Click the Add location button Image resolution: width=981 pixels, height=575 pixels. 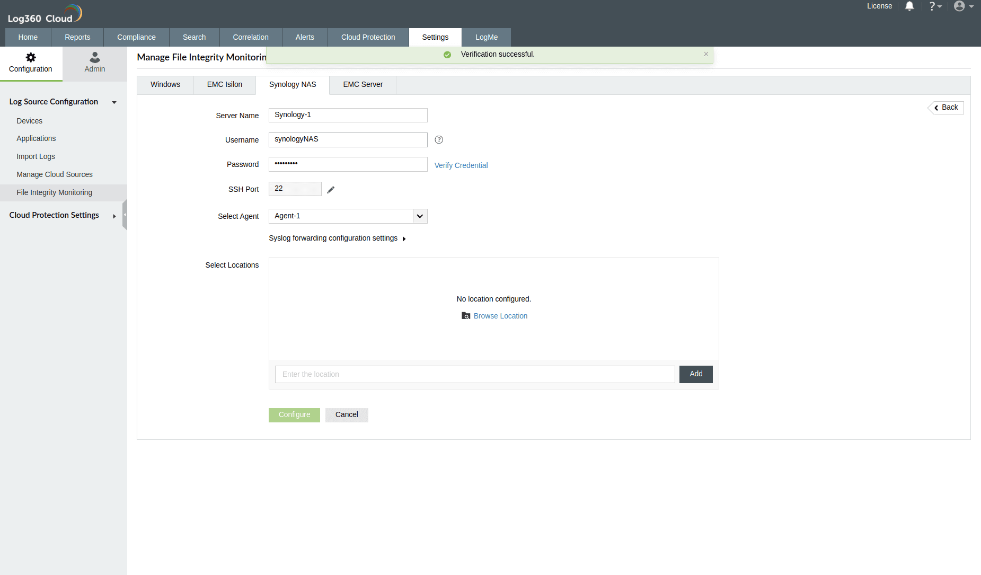[696, 374]
